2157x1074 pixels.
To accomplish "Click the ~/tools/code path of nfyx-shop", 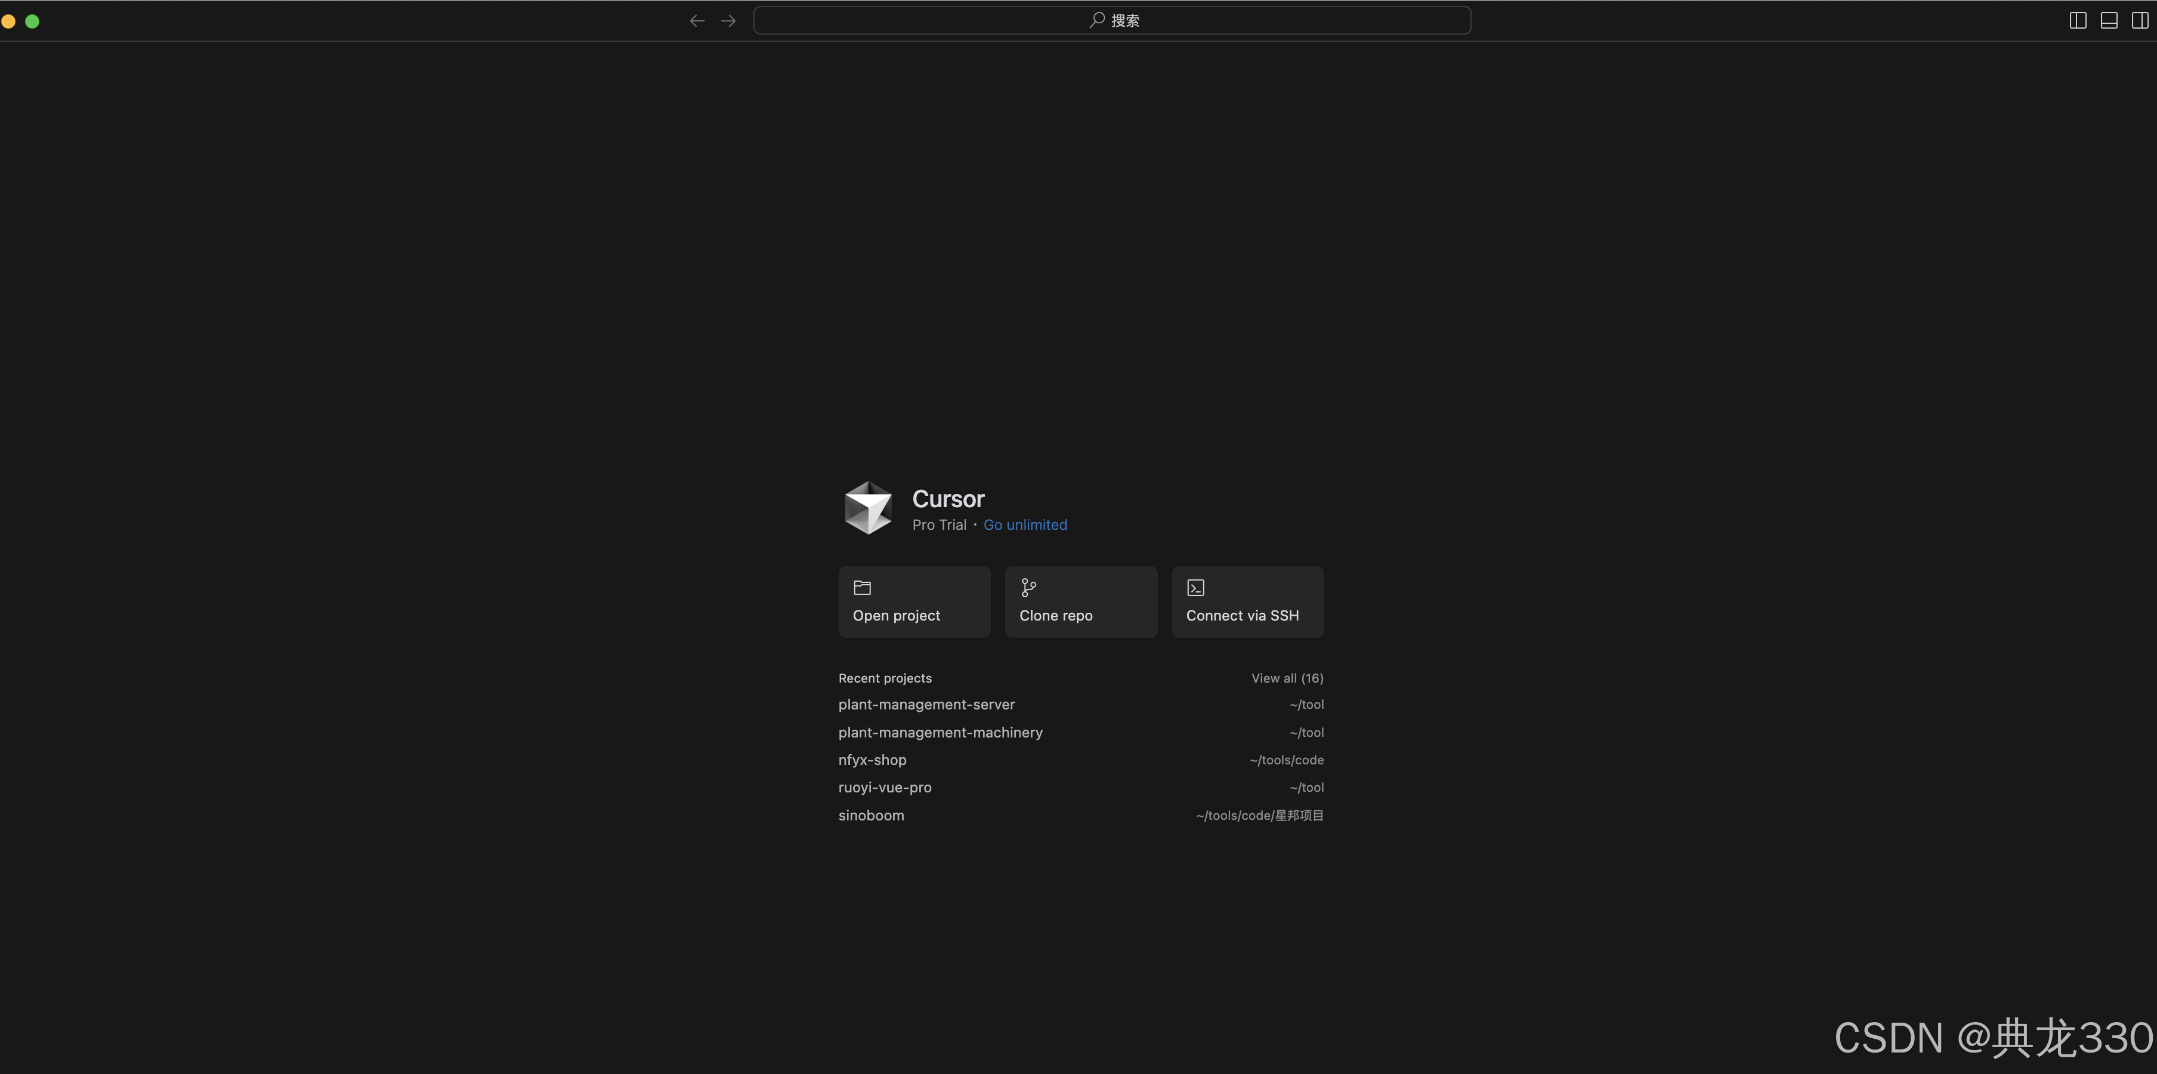I will click(1286, 760).
